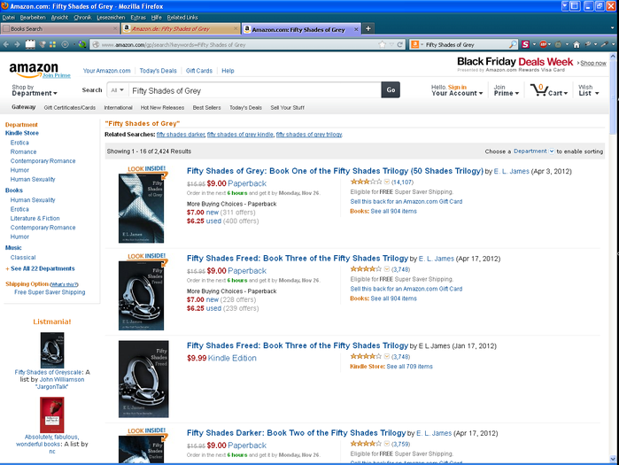The height and width of the screenshot is (465, 619).
Task: Open the URL history dropdown arrow beside the star
Action: pos(391,44)
